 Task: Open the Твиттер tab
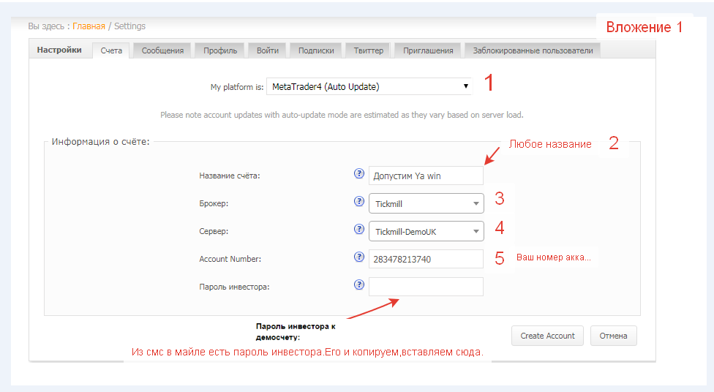click(x=369, y=50)
